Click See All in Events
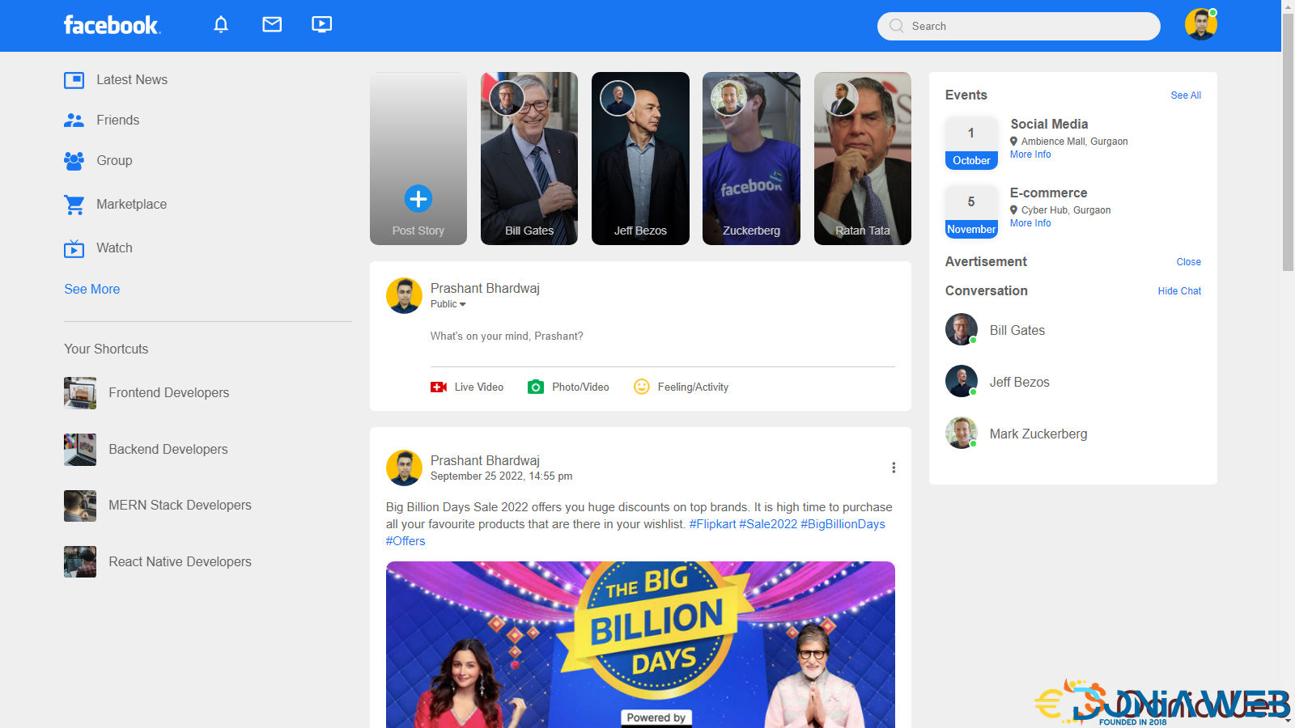Screen dimensions: 1295x728 [x=1186, y=95]
